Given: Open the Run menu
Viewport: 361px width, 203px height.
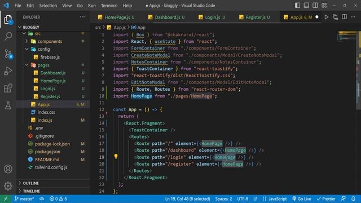Looking at the screenshot, I should pos(91,6).
